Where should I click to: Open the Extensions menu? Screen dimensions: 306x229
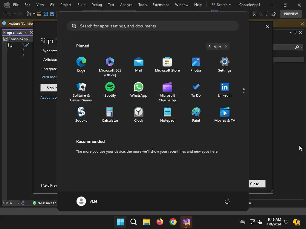tap(161, 5)
